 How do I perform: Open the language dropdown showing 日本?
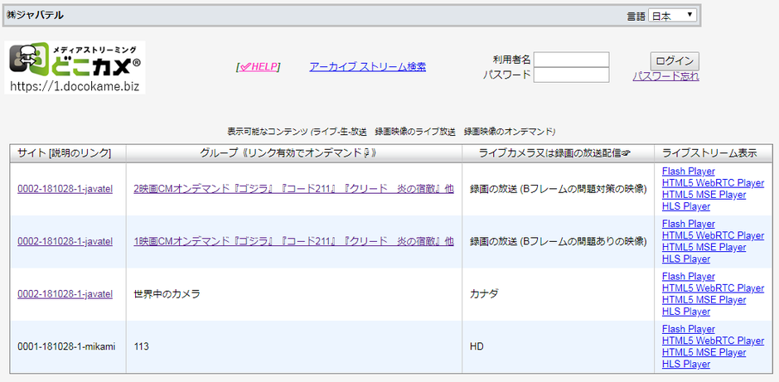tap(672, 16)
